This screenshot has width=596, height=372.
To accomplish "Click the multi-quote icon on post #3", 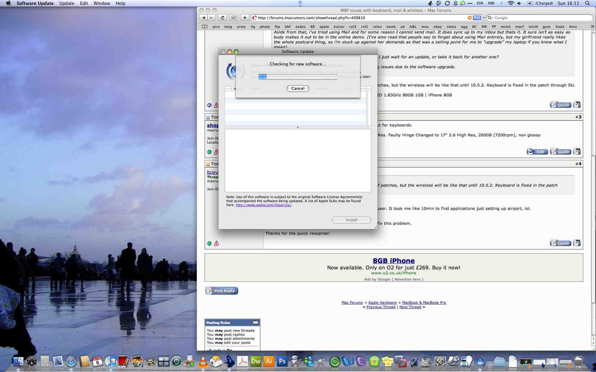I will tap(577, 152).
